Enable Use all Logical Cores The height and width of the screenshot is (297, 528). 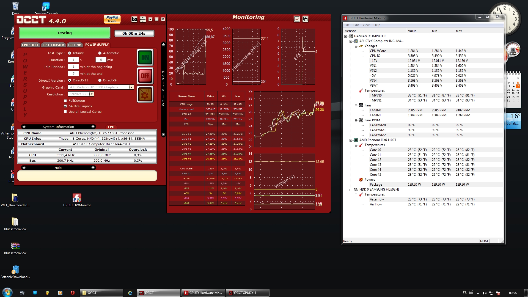click(x=65, y=112)
